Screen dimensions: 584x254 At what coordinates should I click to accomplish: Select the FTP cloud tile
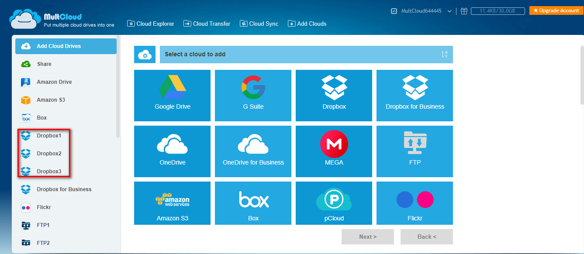point(415,151)
